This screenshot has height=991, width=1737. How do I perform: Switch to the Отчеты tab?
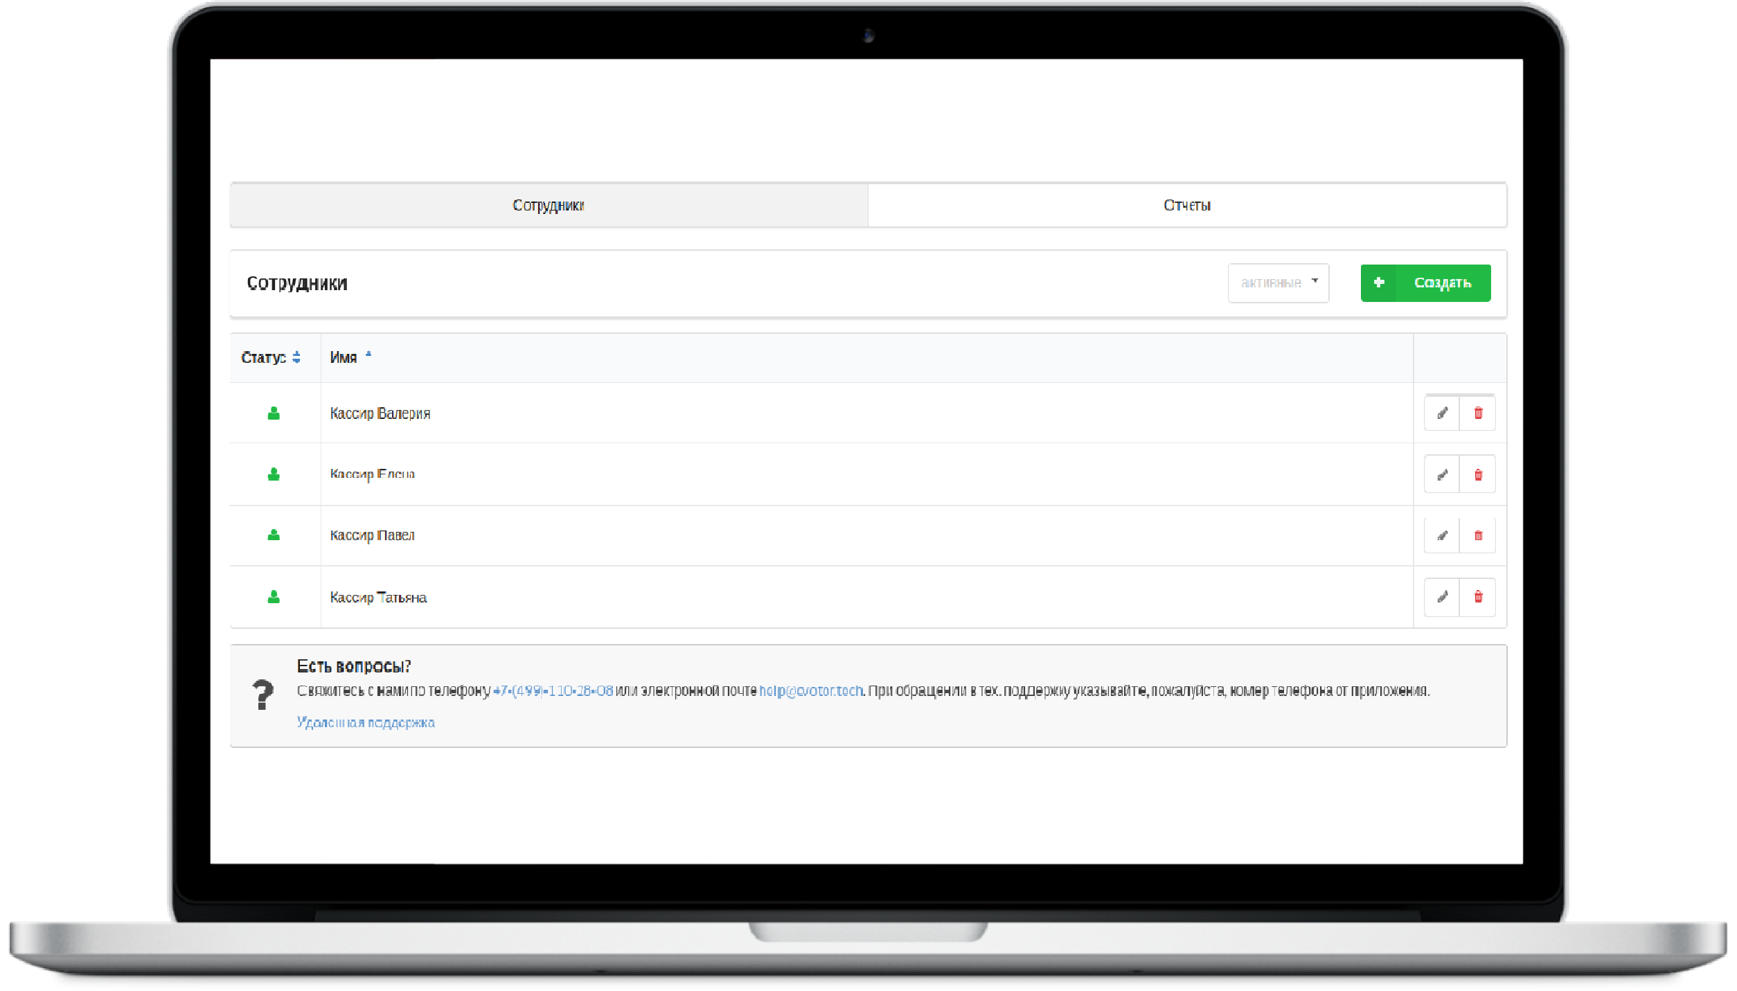click(x=1186, y=205)
